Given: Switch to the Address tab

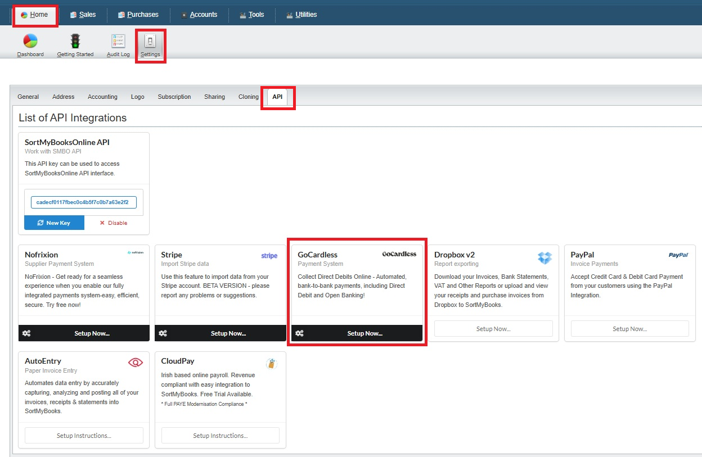Looking at the screenshot, I should point(64,97).
